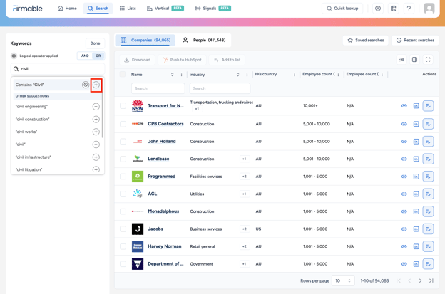445x294 pixels.
Task: Add the Contains "Civil" keyword with plus icon
Action: pos(96,85)
